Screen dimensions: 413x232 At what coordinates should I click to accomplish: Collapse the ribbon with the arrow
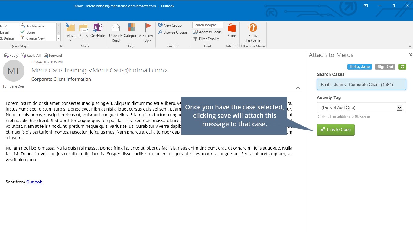click(410, 47)
